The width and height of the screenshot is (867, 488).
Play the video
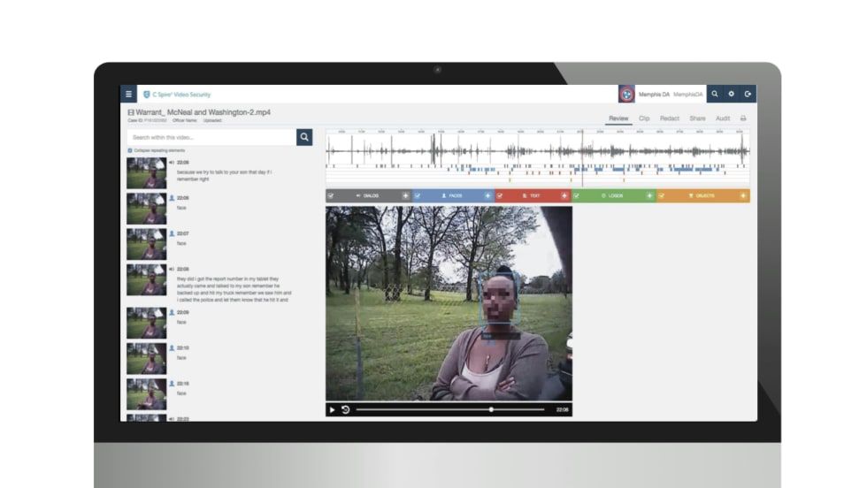click(x=333, y=409)
